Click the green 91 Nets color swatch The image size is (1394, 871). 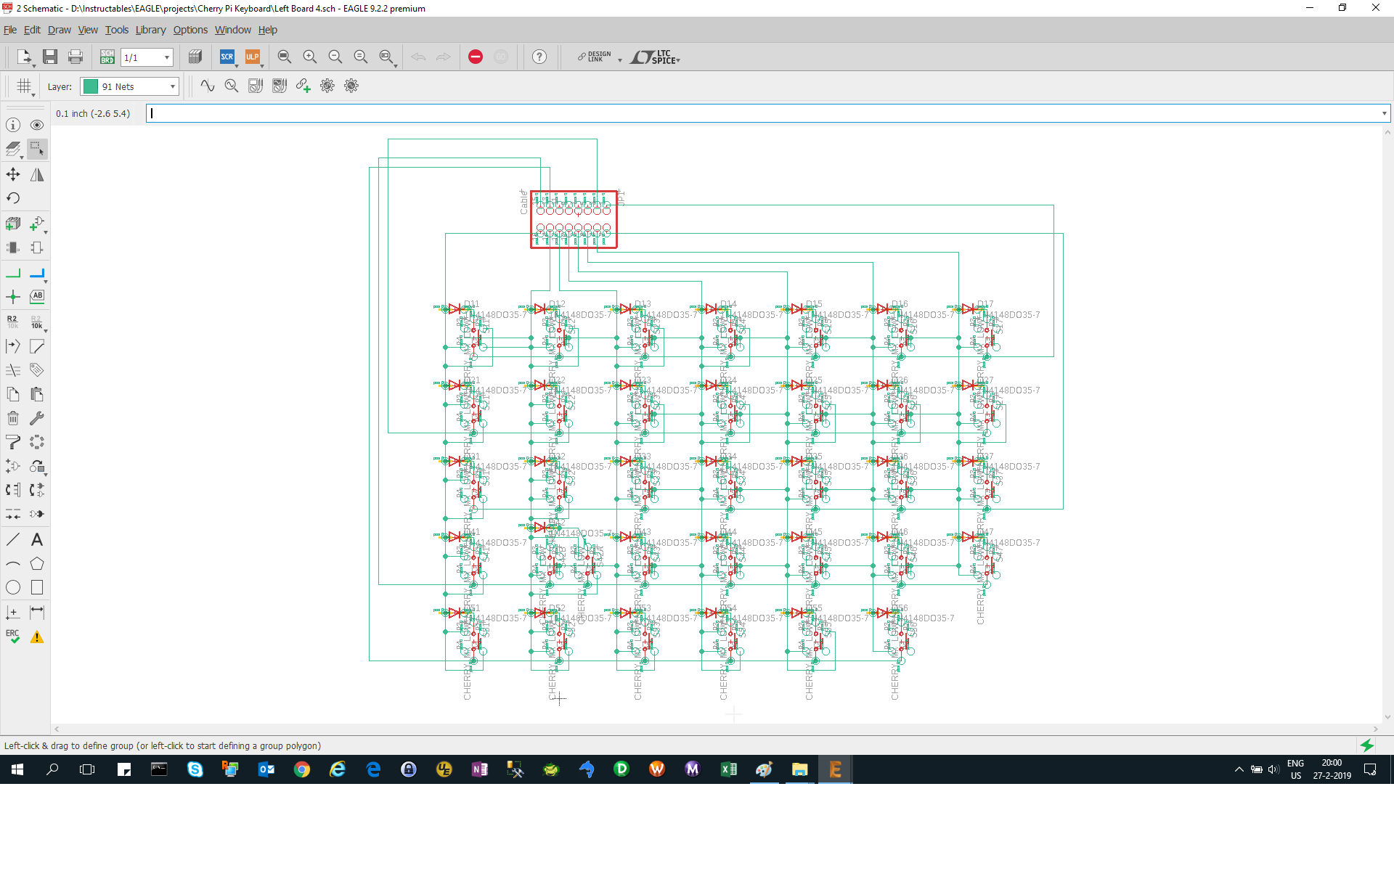(x=91, y=86)
